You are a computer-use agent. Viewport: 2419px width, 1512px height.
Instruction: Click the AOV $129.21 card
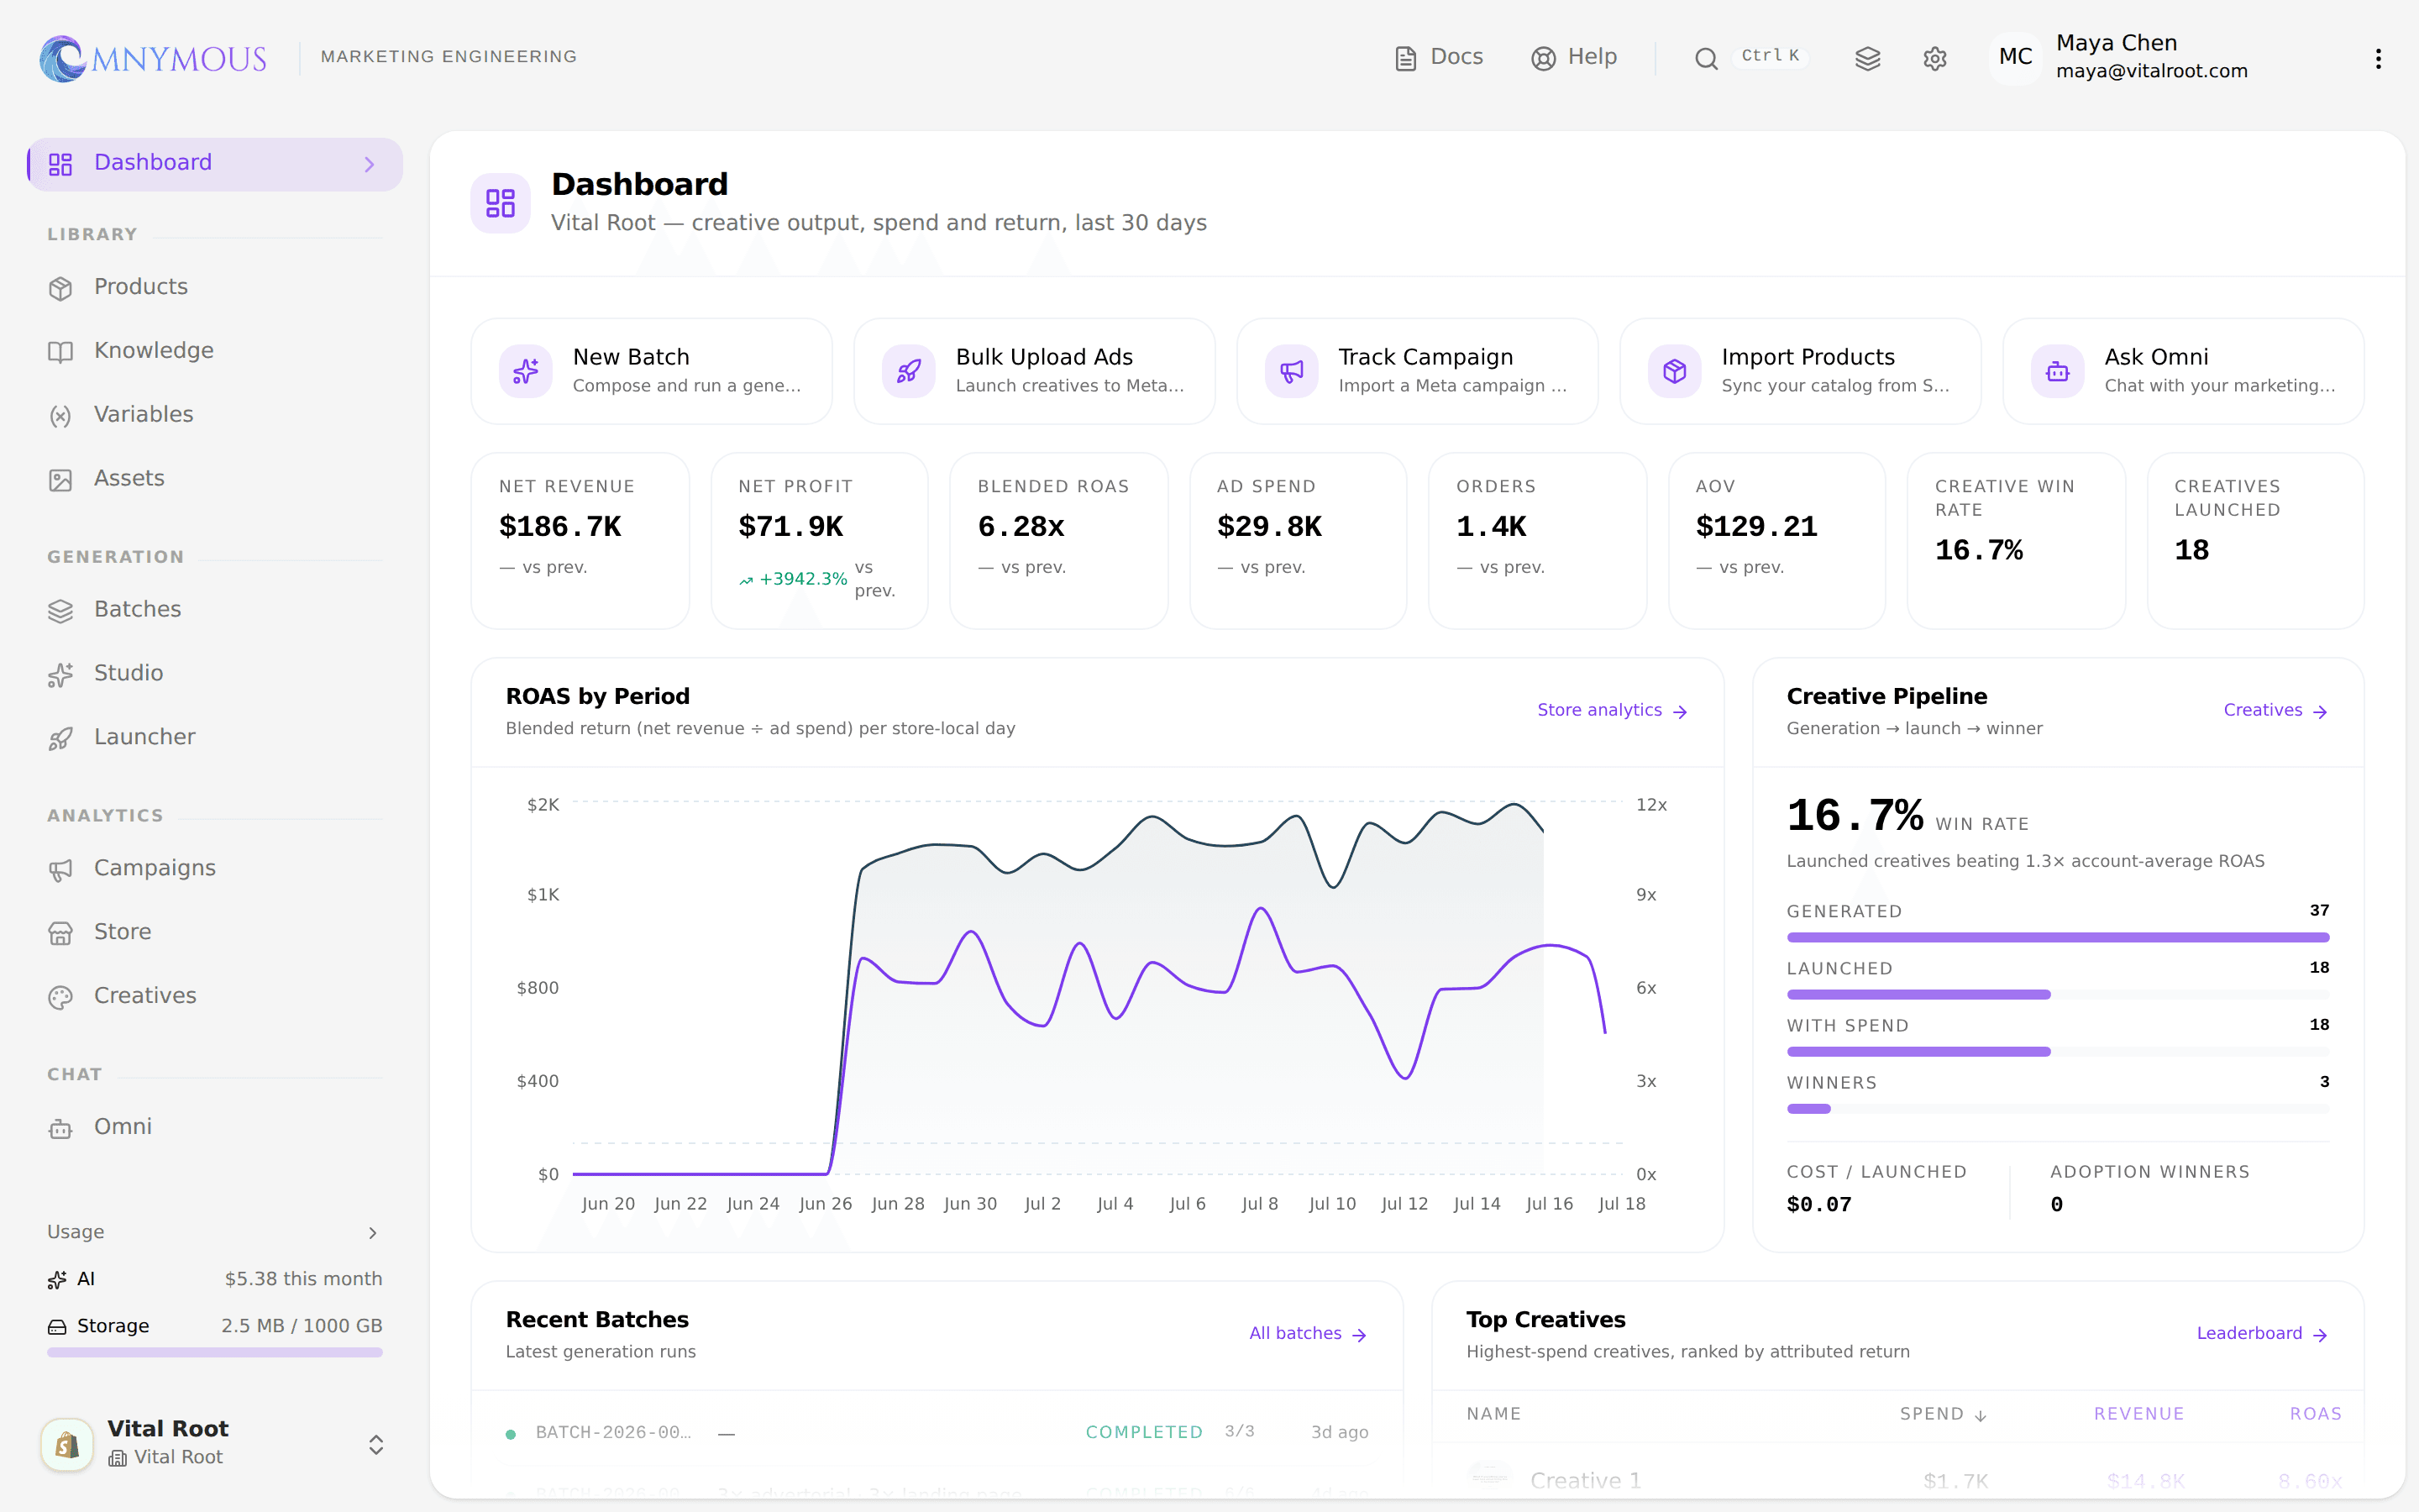pyautogui.click(x=1776, y=541)
